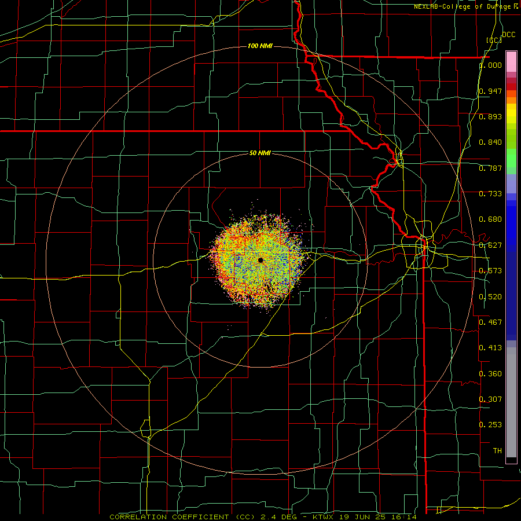Click the 0.893 legend value
Image resolution: width=521 pixels, height=521 pixels.
490,116
